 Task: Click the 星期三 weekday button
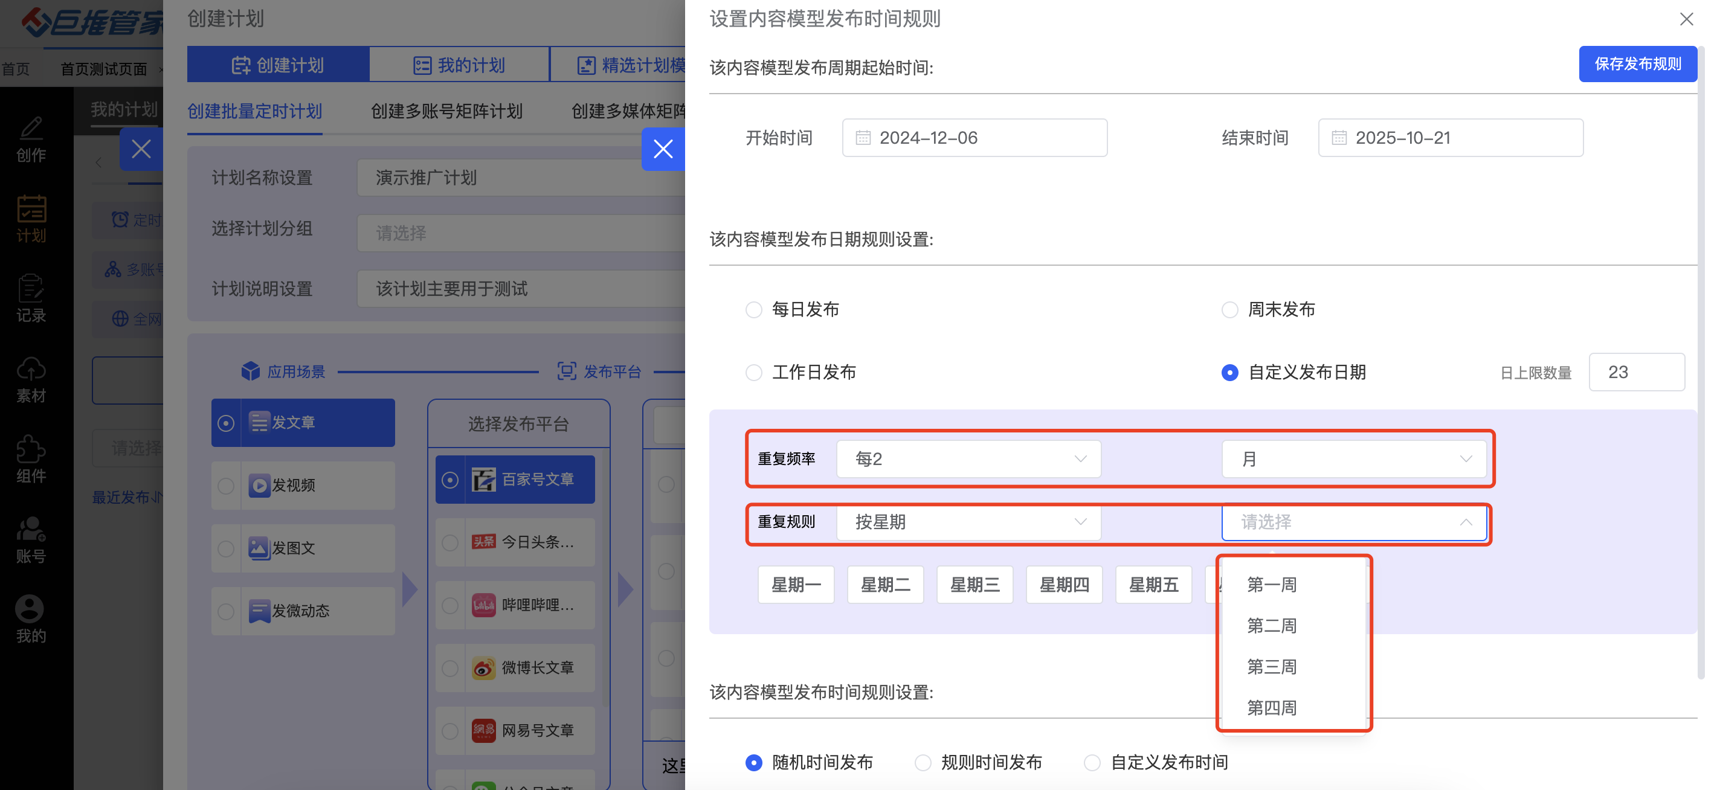[x=974, y=585]
